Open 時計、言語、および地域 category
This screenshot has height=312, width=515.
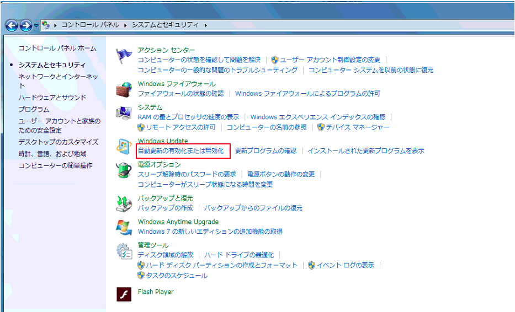click(x=52, y=154)
